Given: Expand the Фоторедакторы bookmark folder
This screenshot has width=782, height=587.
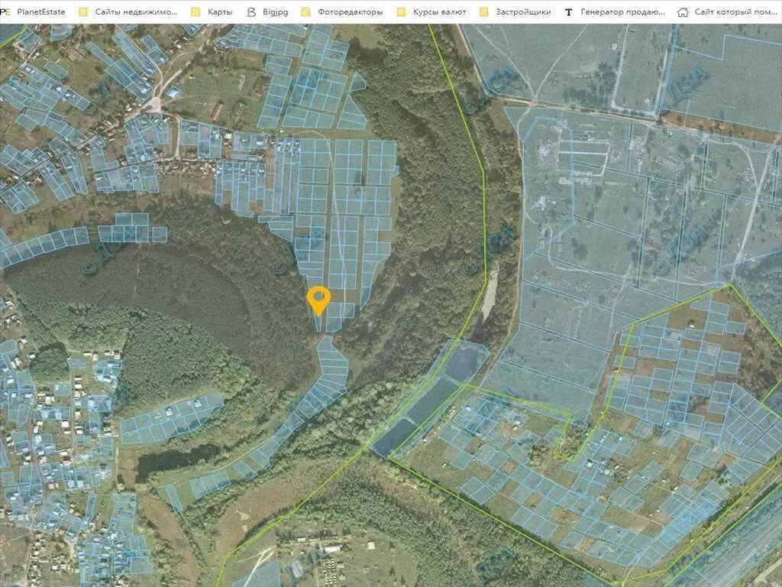Looking at the screenshot, I should [x=348, y=12].
